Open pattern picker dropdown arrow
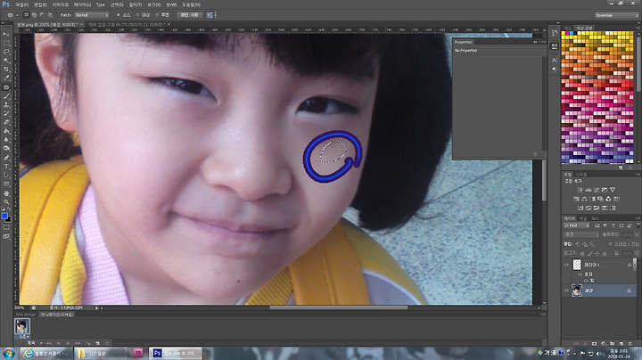 tap(216, 15)
